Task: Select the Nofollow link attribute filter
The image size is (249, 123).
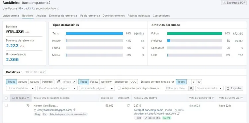Action: click(106, 82)
